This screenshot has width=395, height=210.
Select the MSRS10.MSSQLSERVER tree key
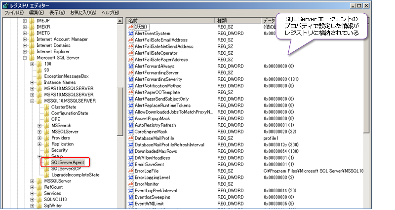pyautogui.click(x=69, y=95)
